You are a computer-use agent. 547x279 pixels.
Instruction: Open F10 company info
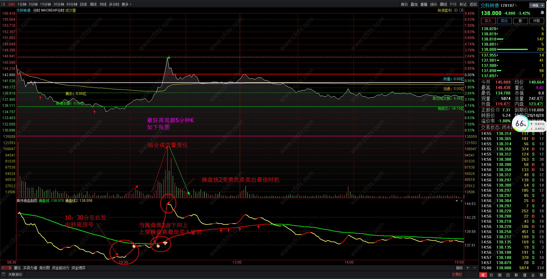(453, 4)
